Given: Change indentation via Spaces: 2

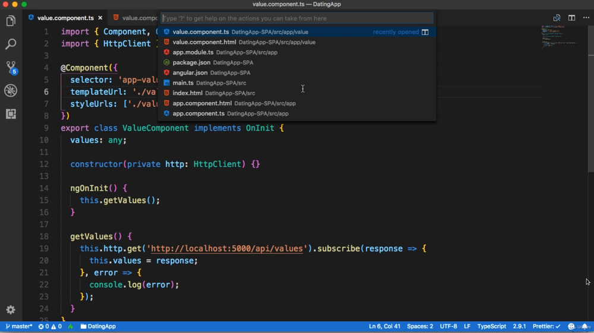Looking at the screenshot, I should click(x=420, y=326).
